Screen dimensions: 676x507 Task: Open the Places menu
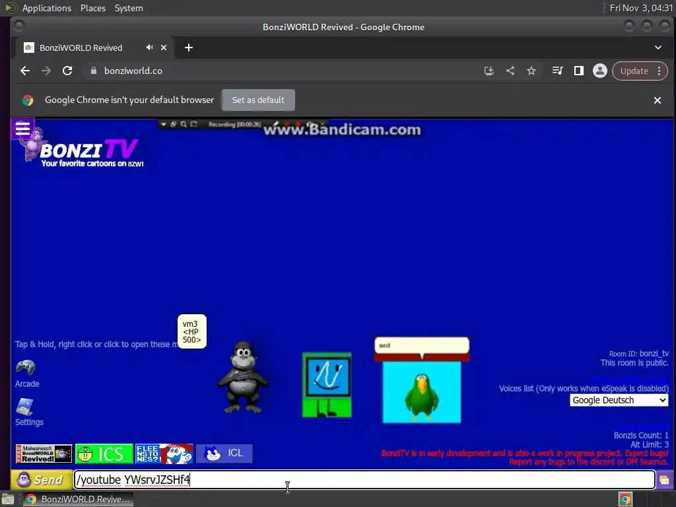coord(92,8)
